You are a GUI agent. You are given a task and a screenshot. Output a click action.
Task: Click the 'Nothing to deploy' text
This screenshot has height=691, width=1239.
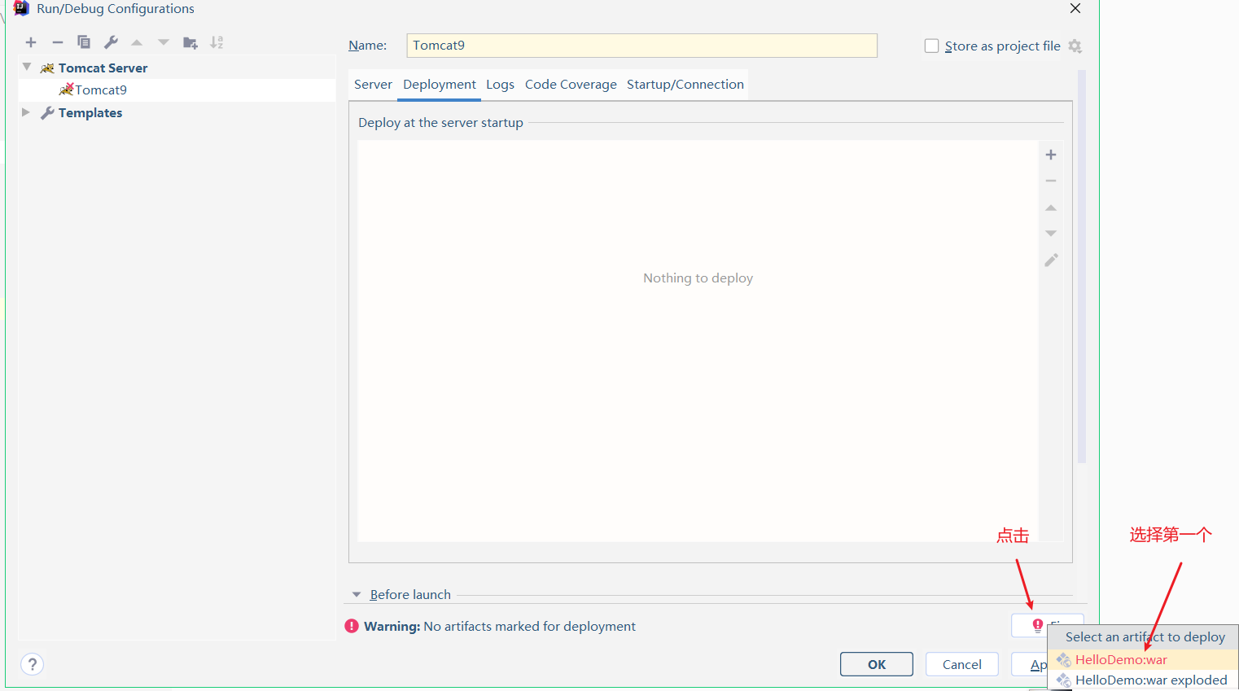[x=698, y=278]
